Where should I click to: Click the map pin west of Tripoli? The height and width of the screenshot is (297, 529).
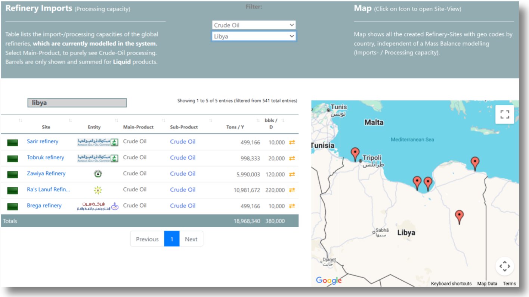pyautogui.click(x=355, y=153)
